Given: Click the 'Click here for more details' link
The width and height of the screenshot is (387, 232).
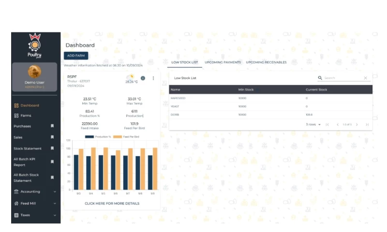Looking at the screenshot, I should pos(112,203).
